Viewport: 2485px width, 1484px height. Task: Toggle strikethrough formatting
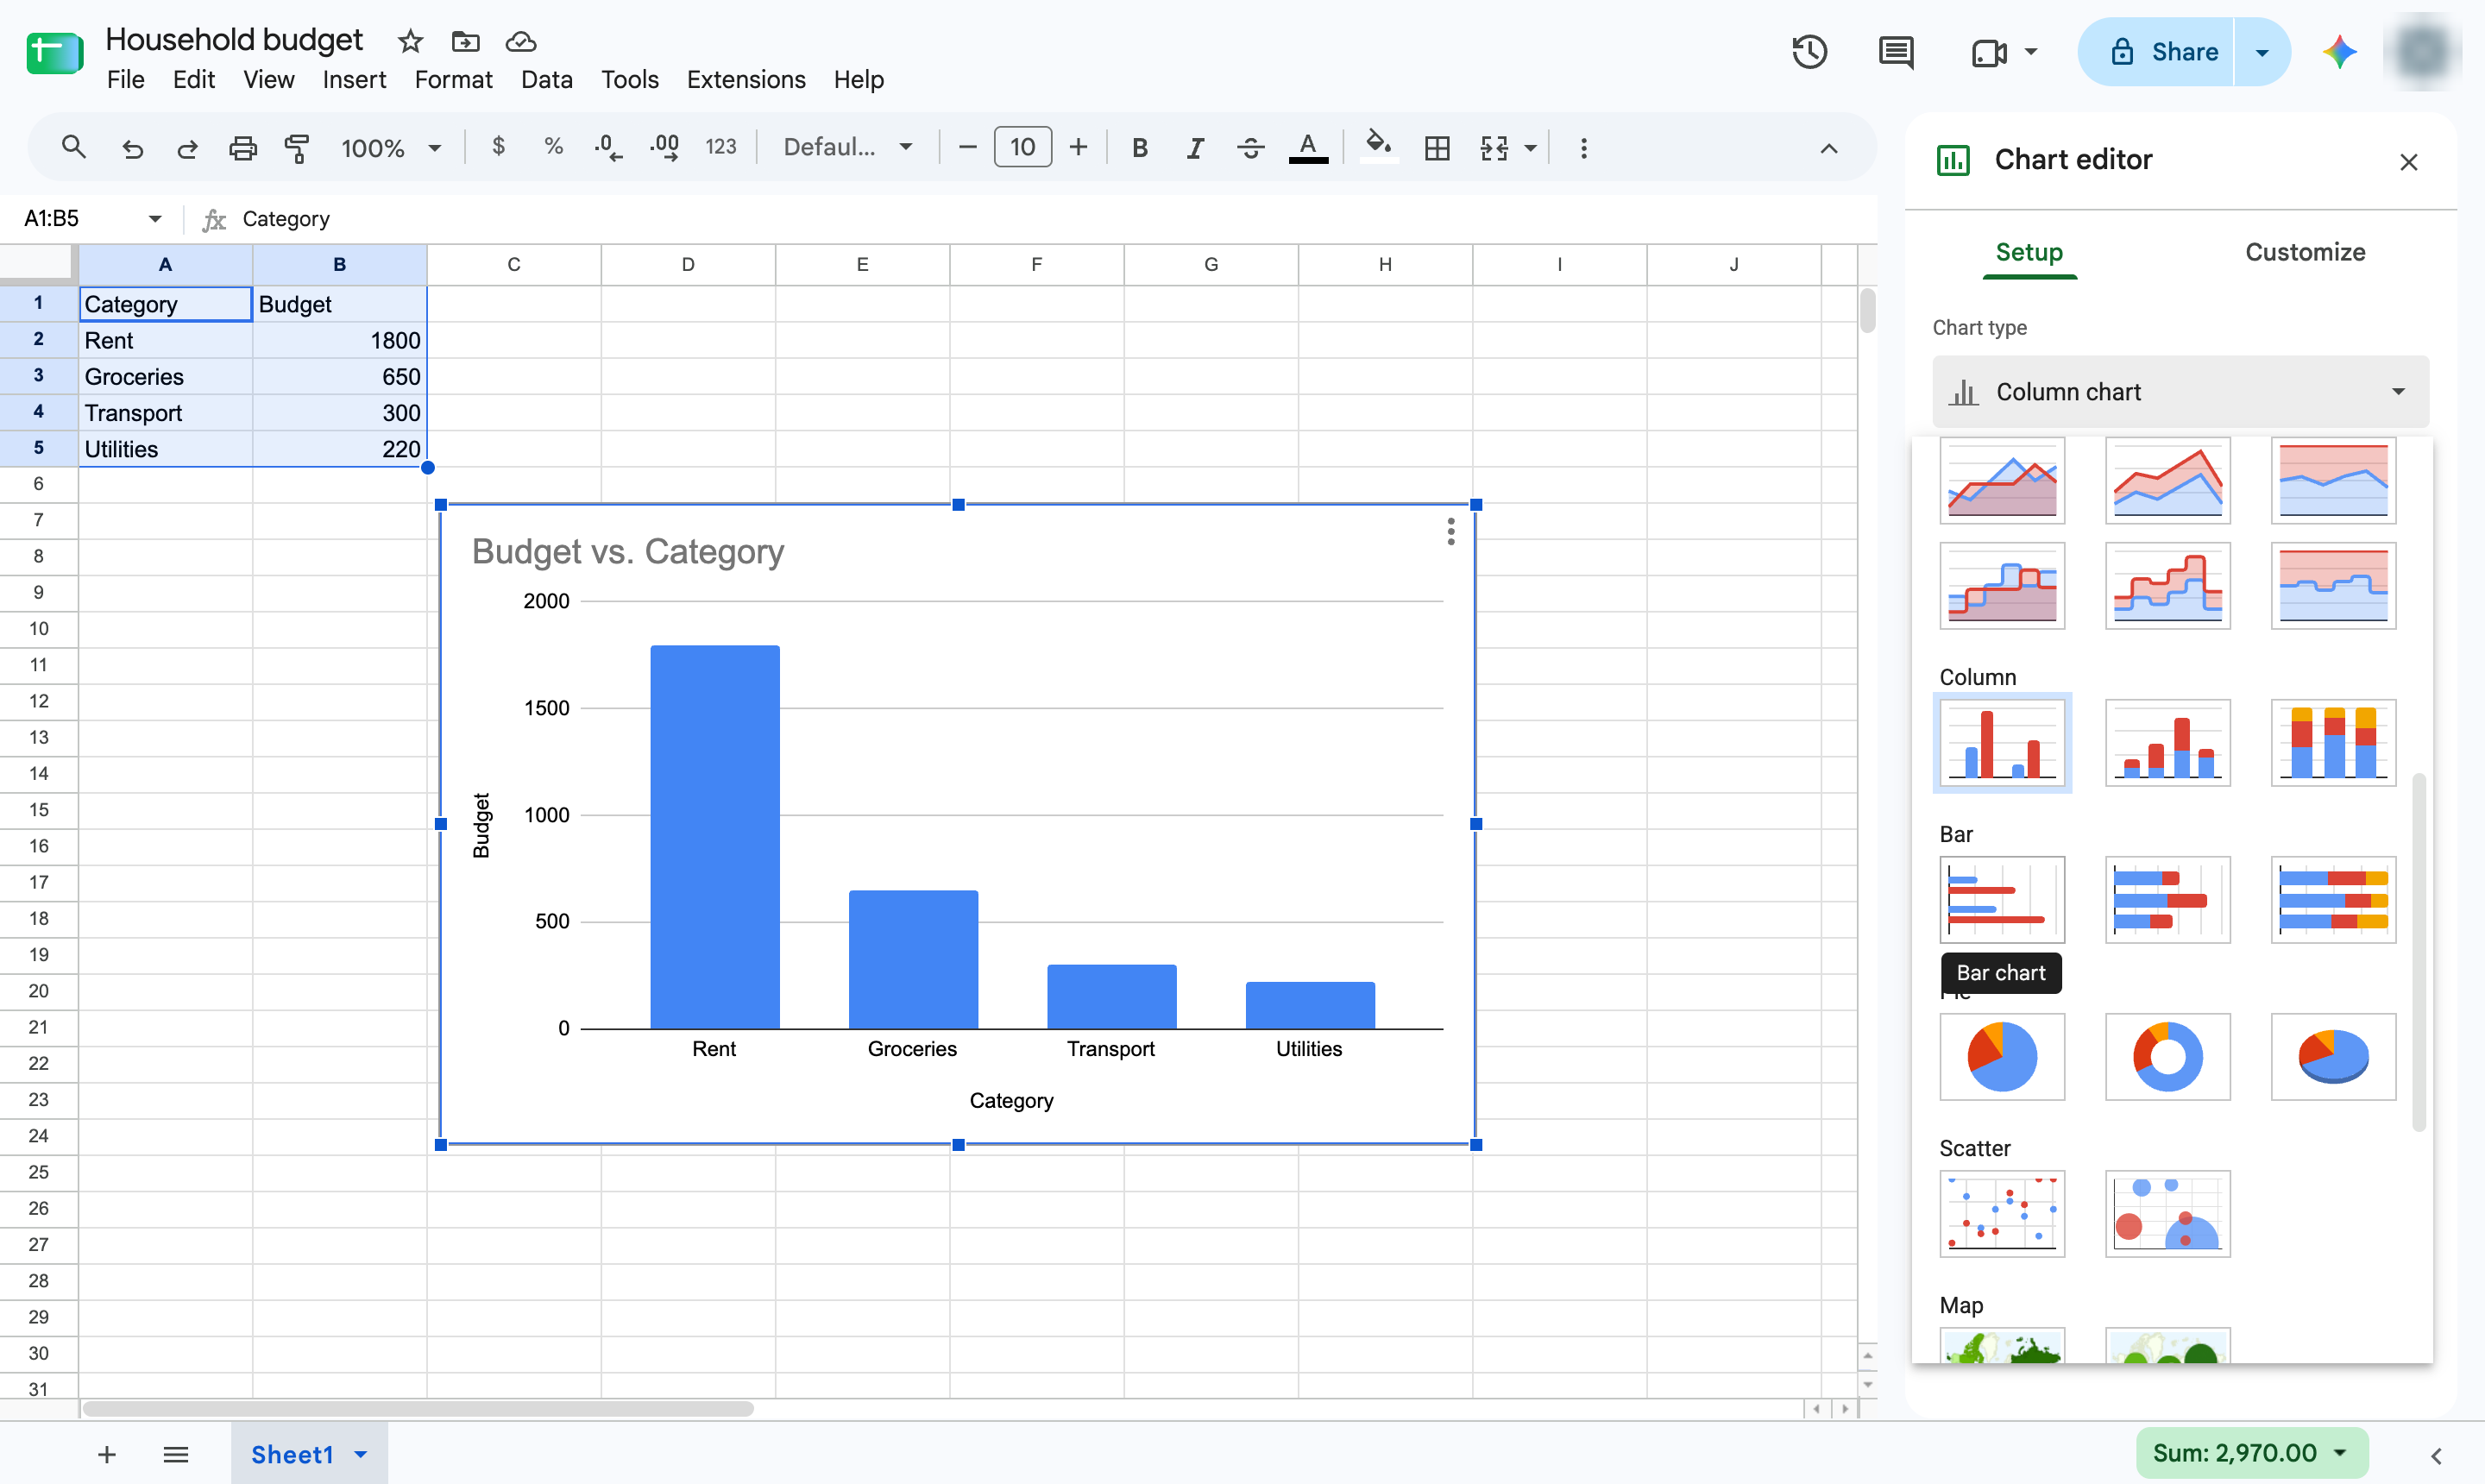1250,148
